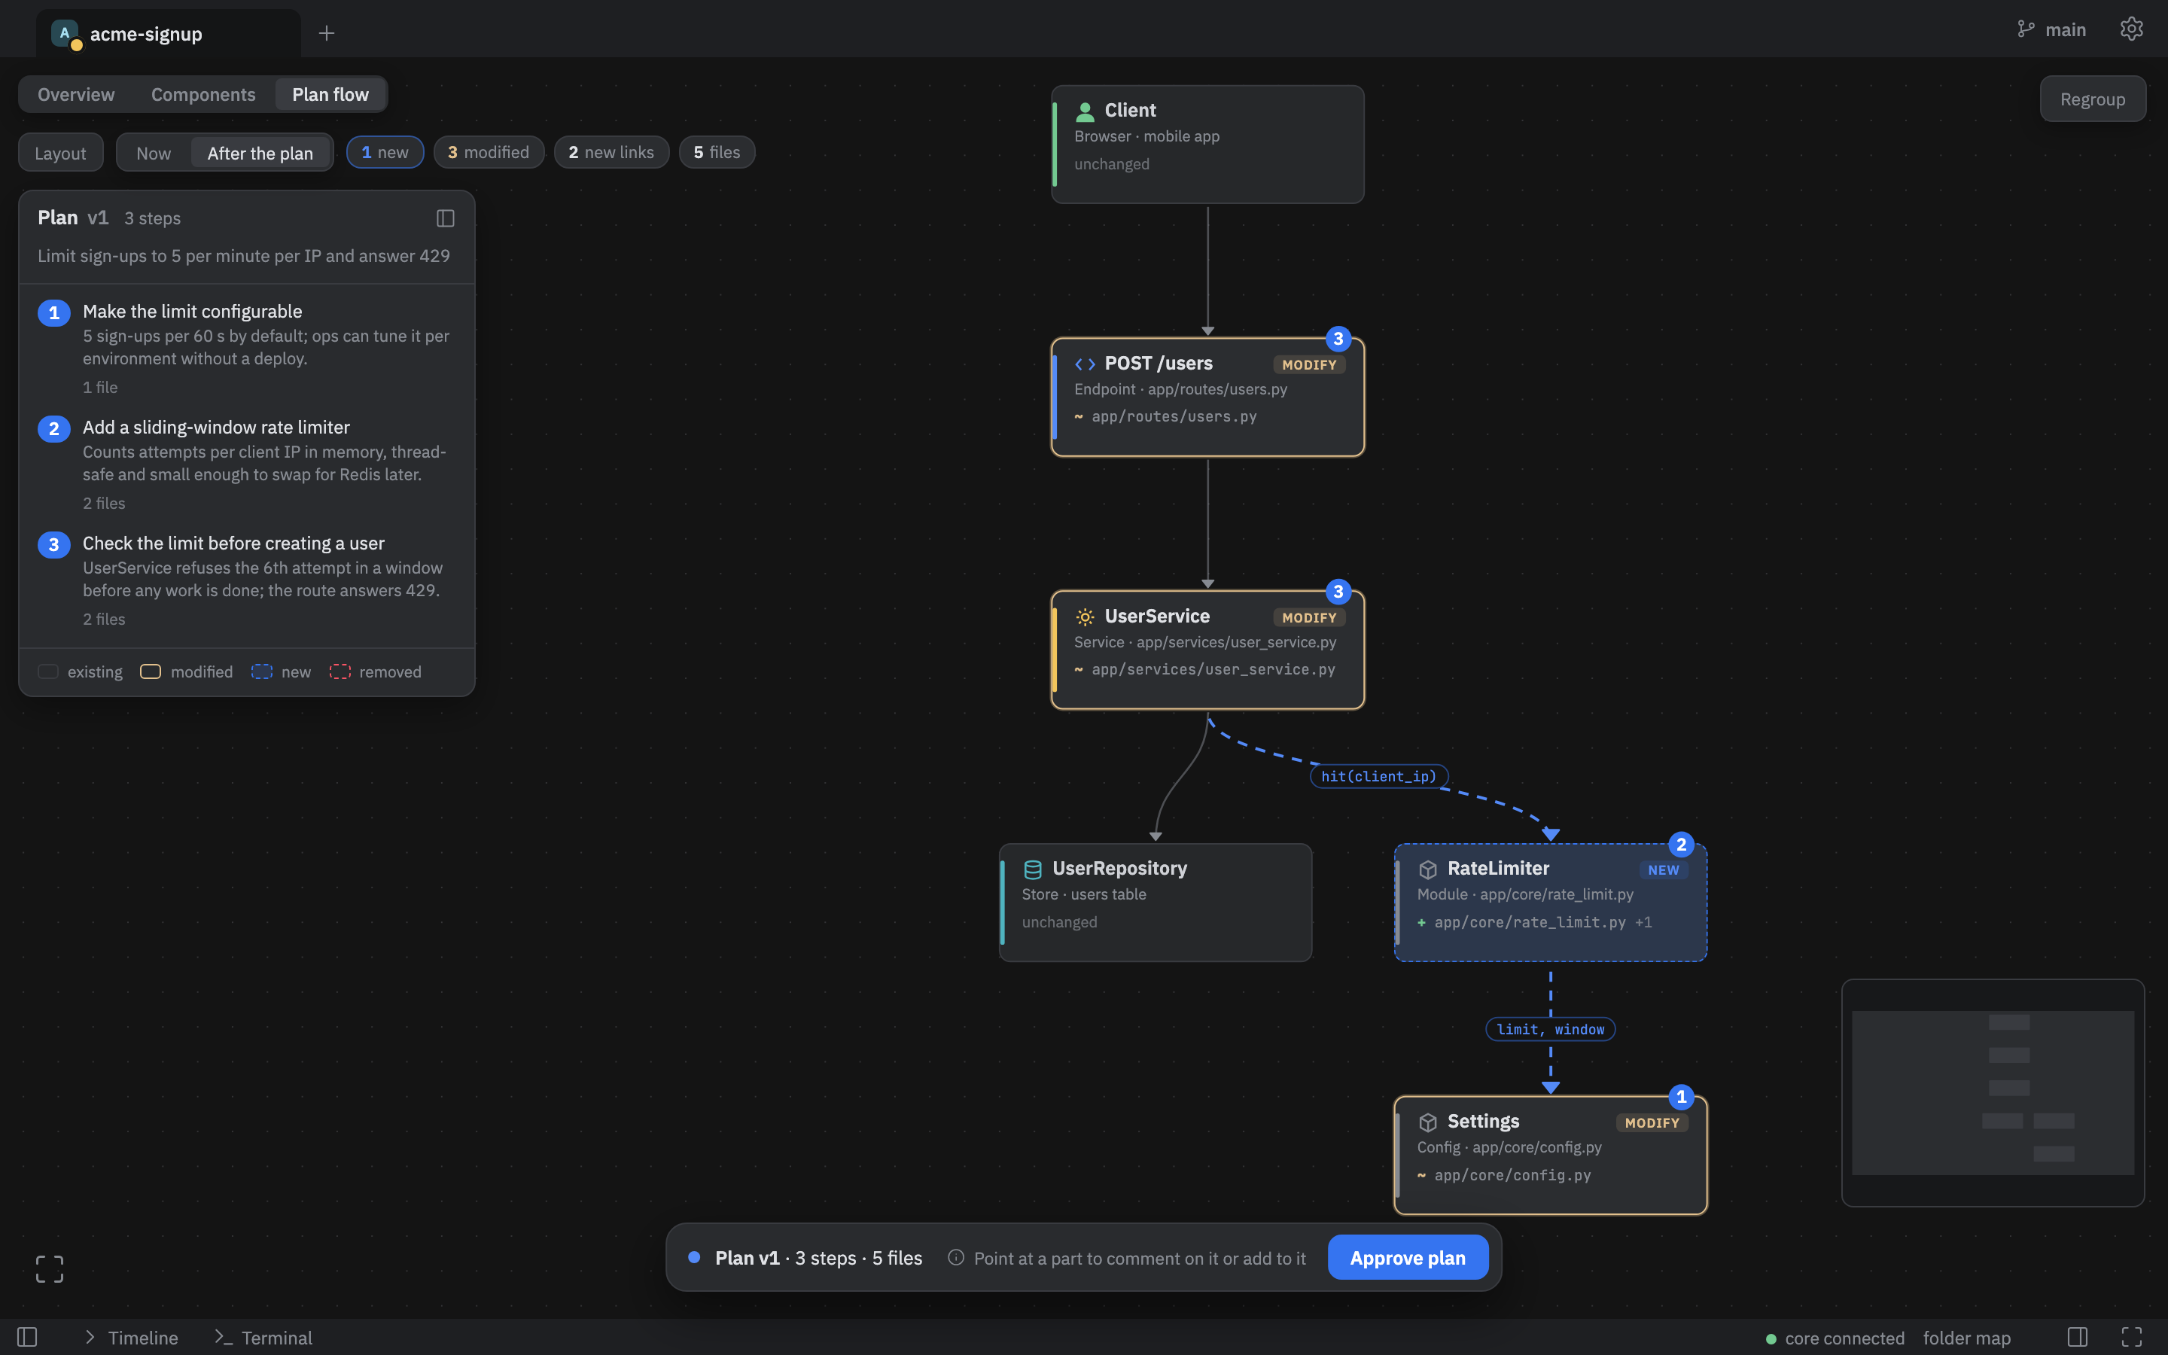Toggle the 1 new filter chip
2168x1355 pixels.
point(385,152)
